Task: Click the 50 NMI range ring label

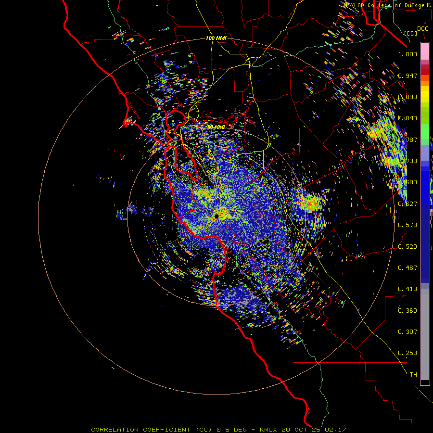Action: click(216, 127)
